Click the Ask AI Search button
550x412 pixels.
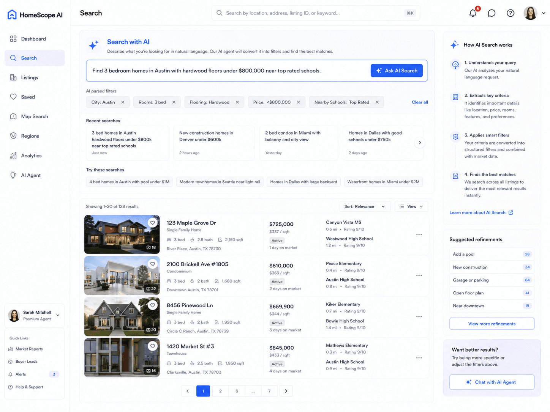397,71
